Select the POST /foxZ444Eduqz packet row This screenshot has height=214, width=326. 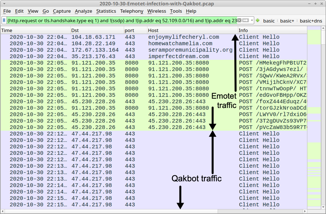click(154, 101)
